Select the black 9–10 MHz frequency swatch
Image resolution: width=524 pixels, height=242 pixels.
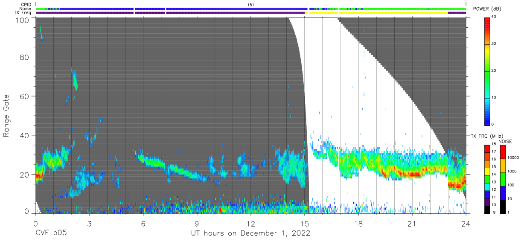(487, 209)
